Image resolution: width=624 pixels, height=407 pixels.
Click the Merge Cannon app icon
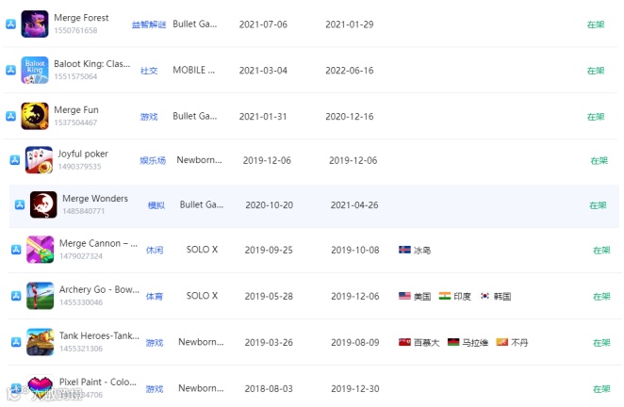[x=41, y=250]
